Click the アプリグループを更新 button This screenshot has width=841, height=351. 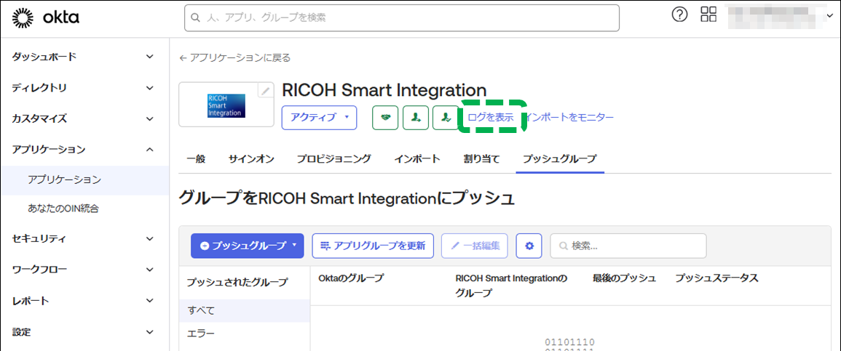tap(373, 246)
